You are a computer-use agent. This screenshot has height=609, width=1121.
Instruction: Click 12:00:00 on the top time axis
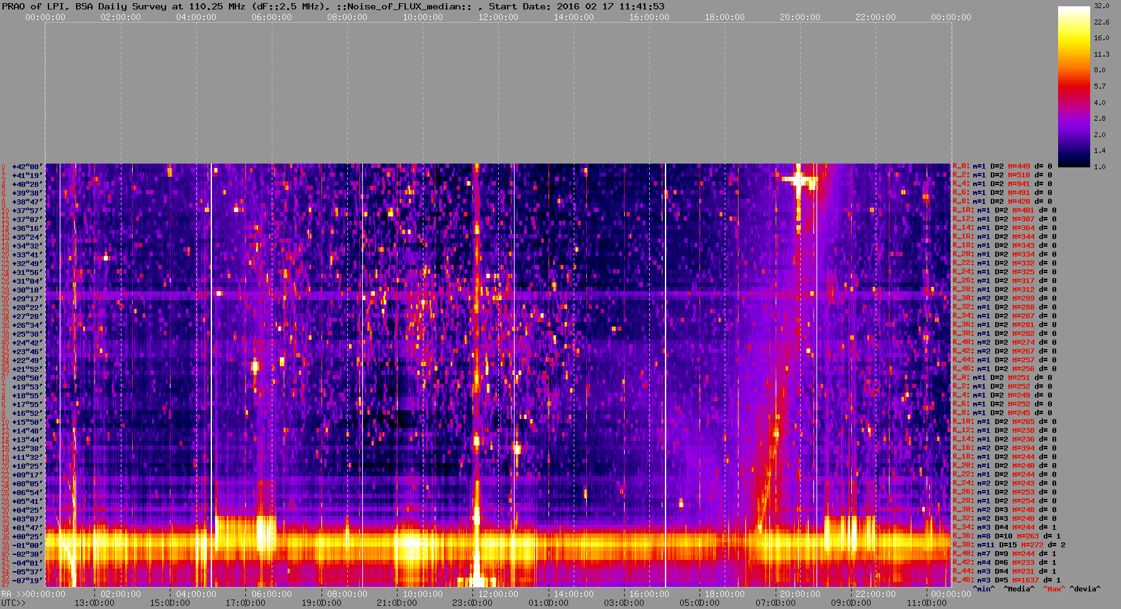[x=498, y=18]
